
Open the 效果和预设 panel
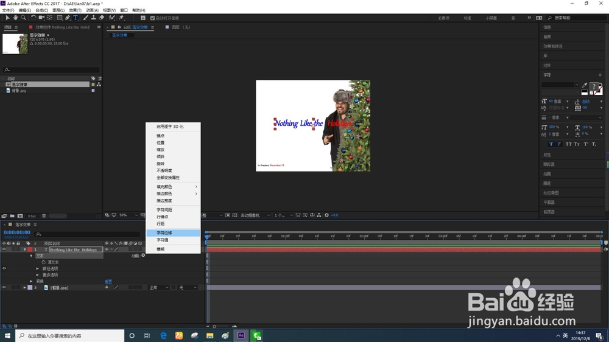(553, 46)
